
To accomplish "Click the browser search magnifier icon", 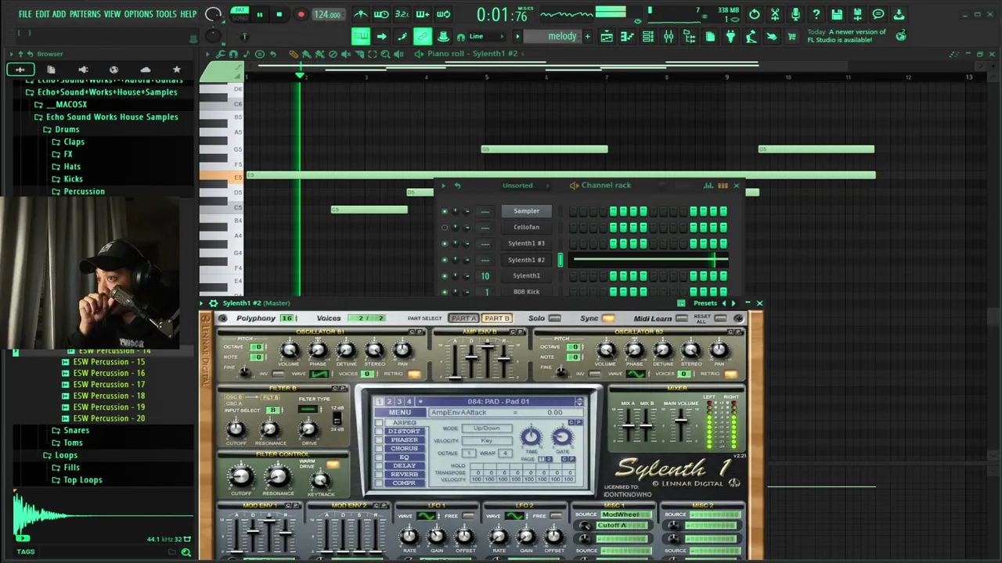I will click(186, 552).
